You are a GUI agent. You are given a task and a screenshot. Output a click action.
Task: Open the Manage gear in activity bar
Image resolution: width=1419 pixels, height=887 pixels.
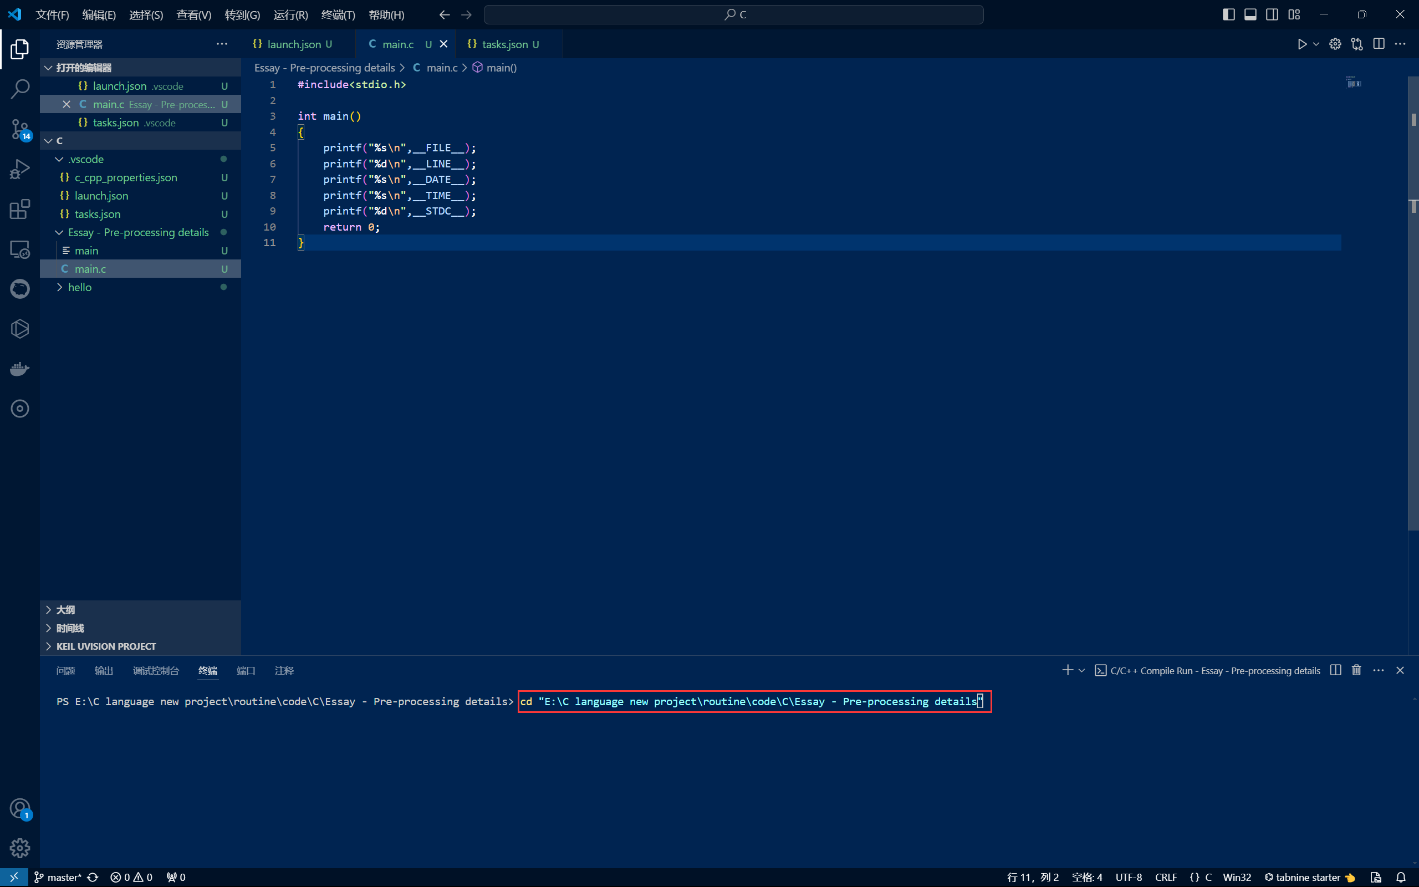(x=20, y=848)
